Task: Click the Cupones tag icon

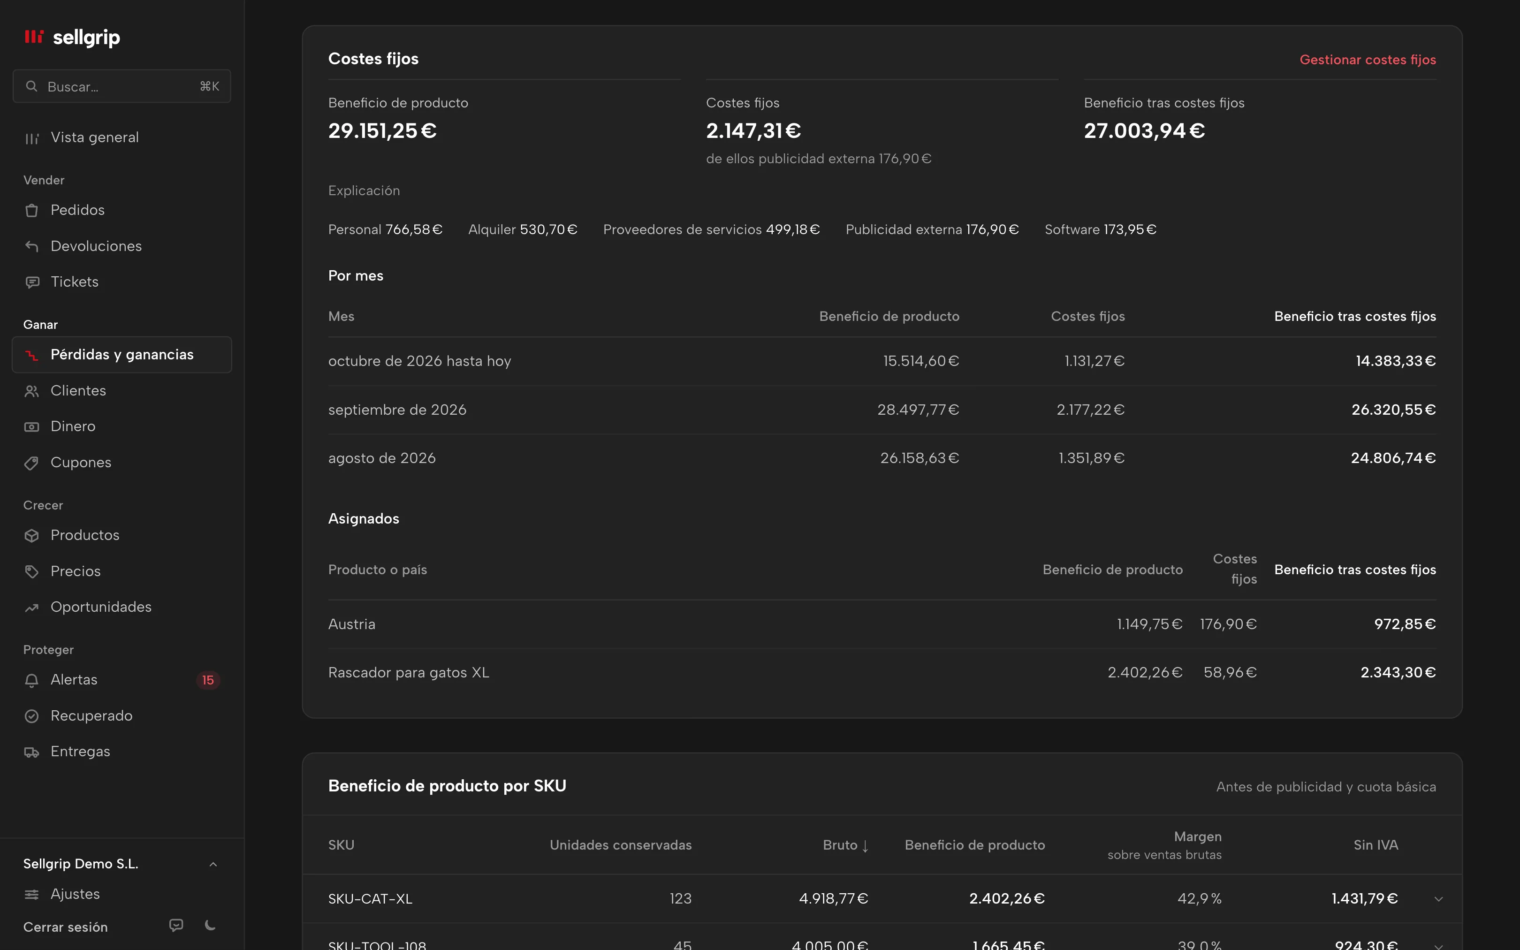Action: point(31,463)
